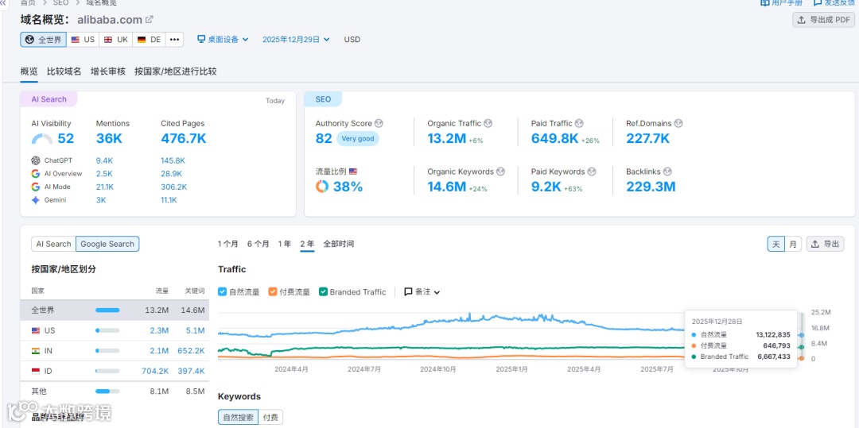Open the 增长审核 tab
The width and height of the screenshot is (859, 428).
108,71
